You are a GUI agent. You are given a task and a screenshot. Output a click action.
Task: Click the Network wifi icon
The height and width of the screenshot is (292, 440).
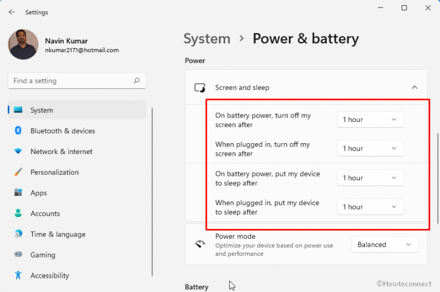(18, 151)
